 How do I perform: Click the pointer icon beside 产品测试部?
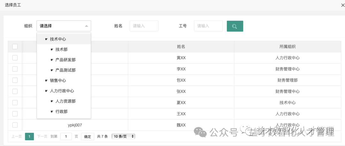52,70
